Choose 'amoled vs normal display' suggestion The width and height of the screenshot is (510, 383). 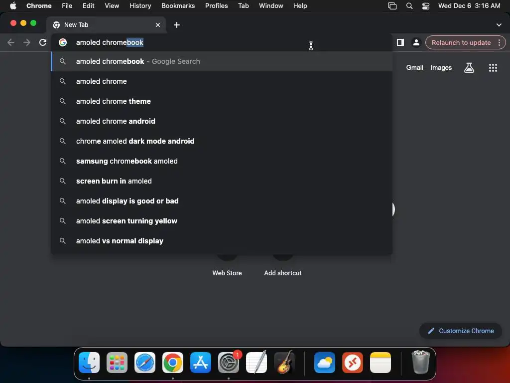222,241
